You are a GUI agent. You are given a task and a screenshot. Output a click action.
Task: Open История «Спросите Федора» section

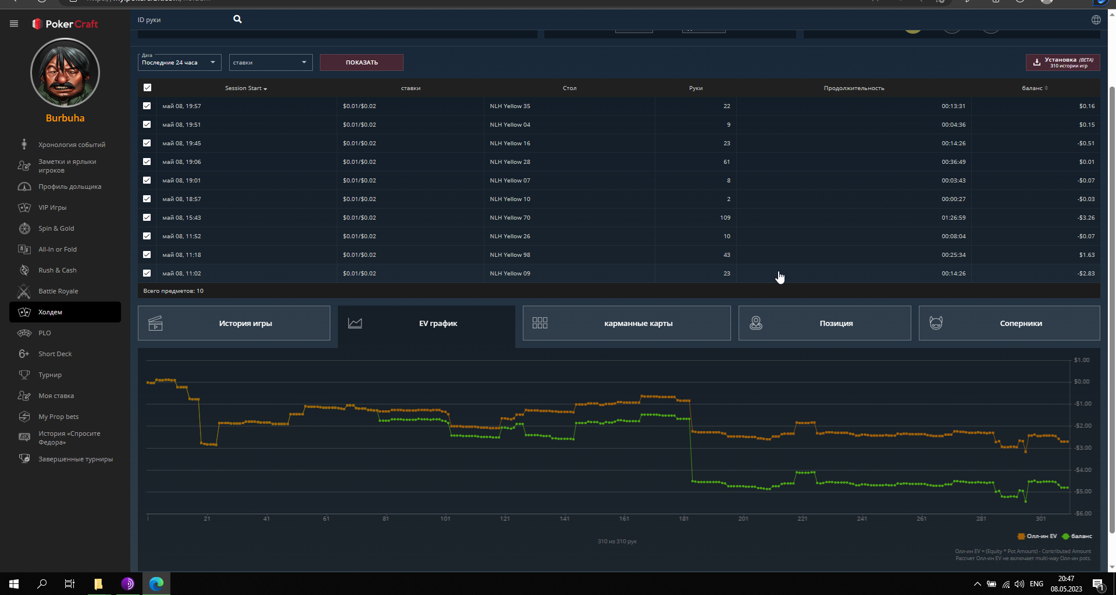(x=65, y=438)
